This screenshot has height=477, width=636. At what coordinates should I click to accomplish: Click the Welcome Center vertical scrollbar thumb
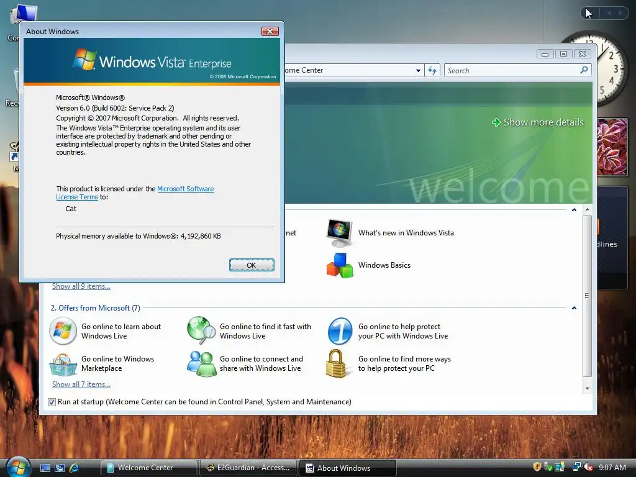tap(588, 296)
